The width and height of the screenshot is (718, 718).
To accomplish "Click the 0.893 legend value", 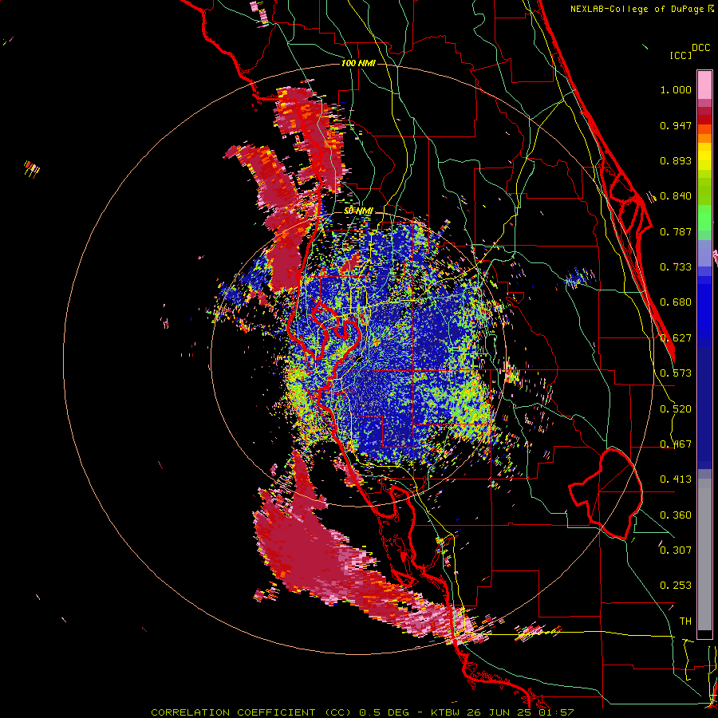I will click(676, 161).
